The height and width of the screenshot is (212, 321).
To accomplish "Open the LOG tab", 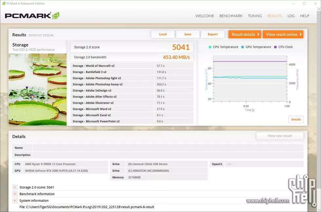I will coord(291,16).
